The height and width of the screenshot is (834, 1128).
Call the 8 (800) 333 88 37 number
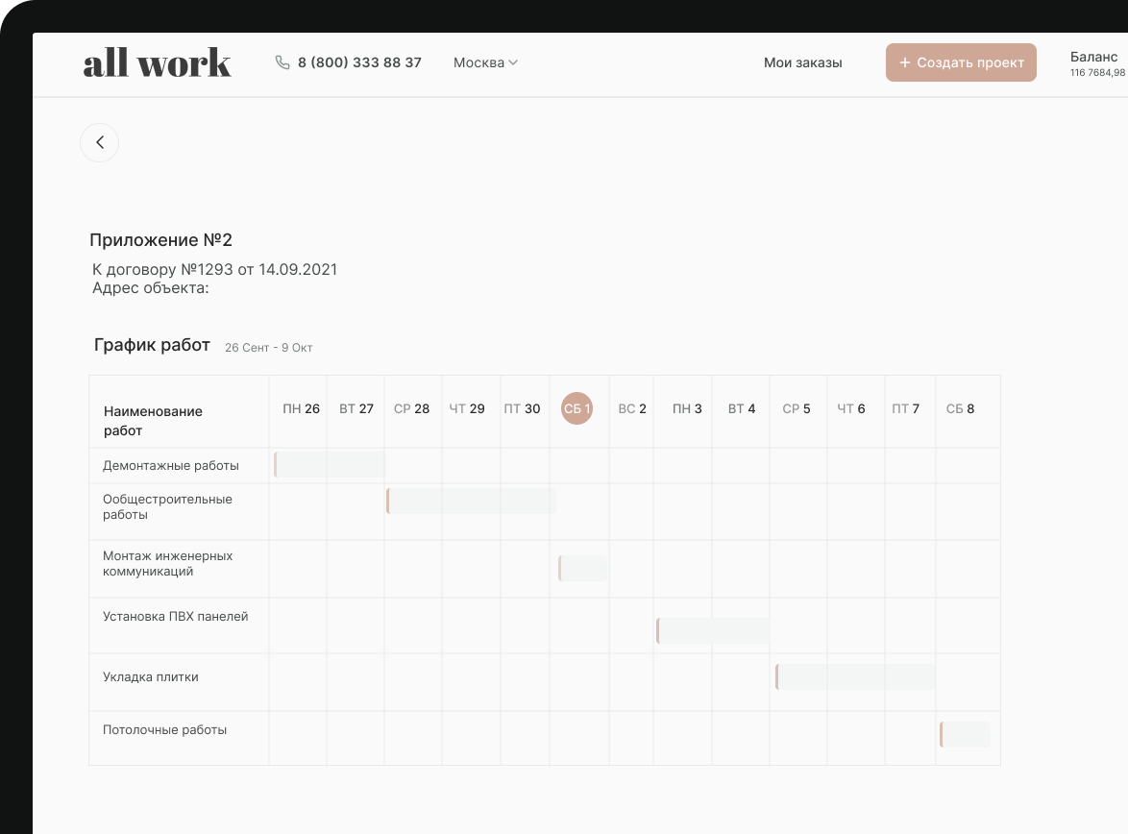(359, 62)
